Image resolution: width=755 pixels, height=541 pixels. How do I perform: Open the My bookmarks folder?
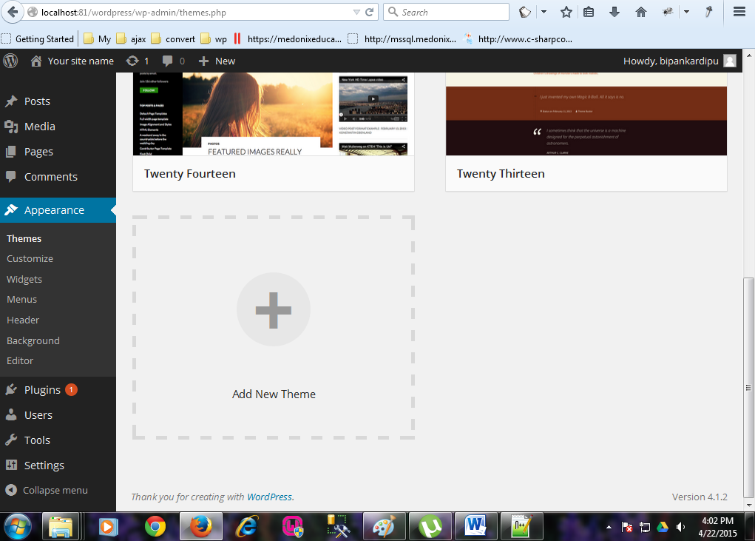pyautogui.click(x=98, y=39)
